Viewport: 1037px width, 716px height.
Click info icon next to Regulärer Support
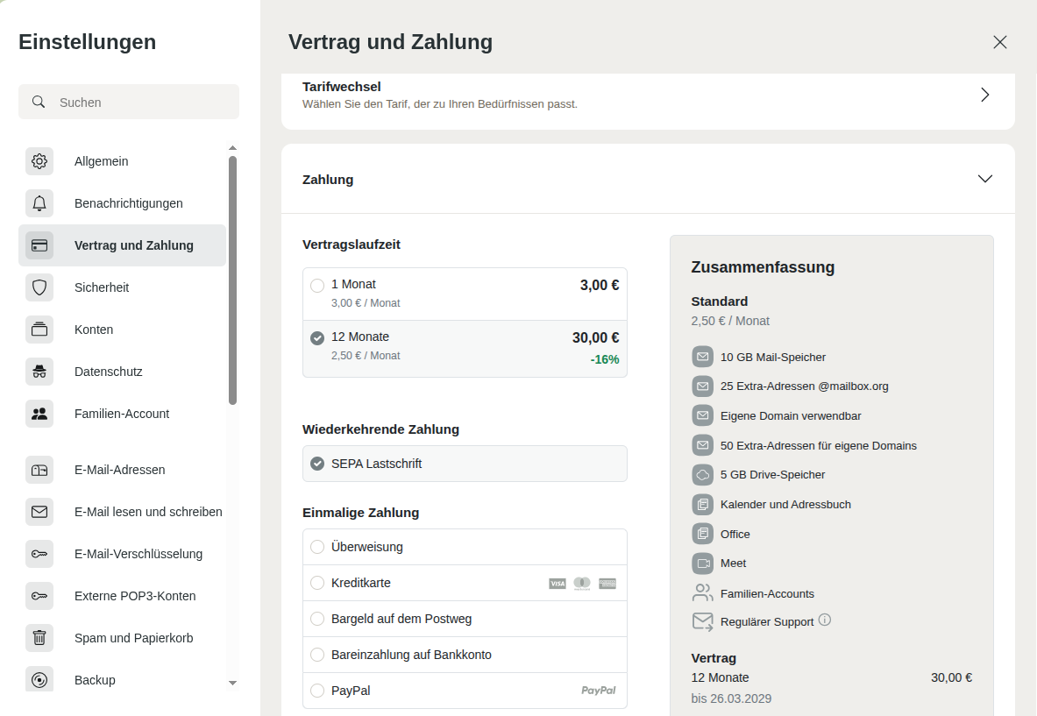[824, 620]
